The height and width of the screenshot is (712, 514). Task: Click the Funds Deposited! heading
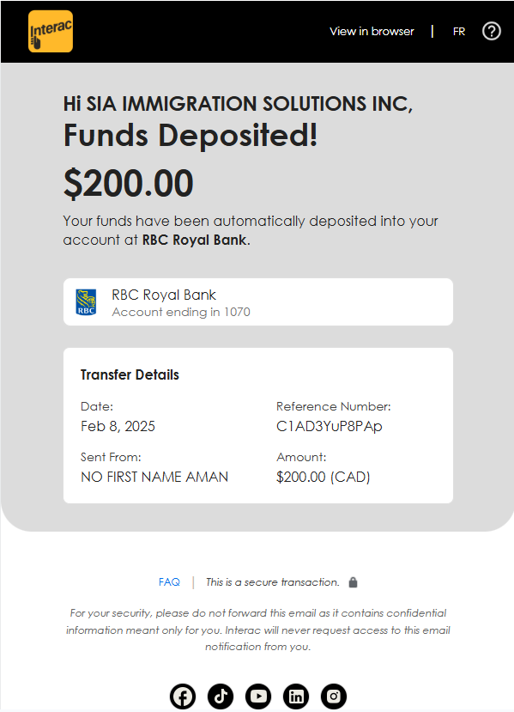(x=190, y=136)
